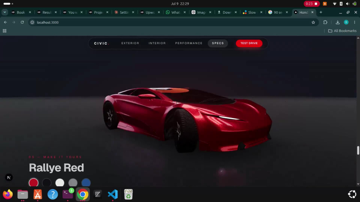This screenshot has height=202, width=360.
Task: Bookmark this page with the star icon
Action: tap(313, 22)
